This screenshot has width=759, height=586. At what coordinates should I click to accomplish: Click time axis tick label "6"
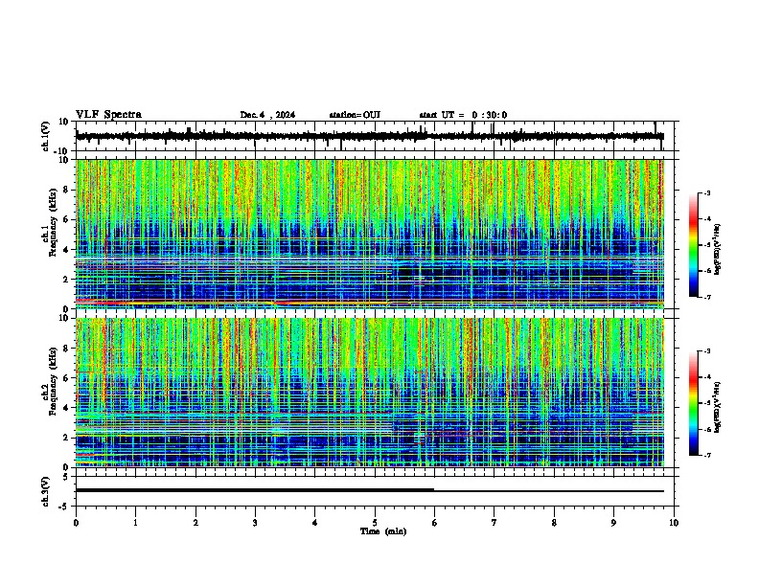[x=435, y=523]
